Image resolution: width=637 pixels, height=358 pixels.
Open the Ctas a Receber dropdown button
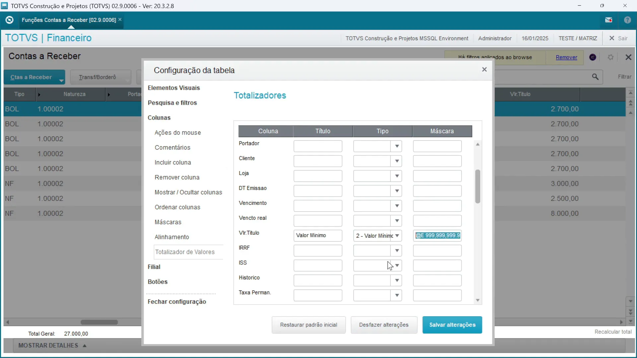point(35,77)
